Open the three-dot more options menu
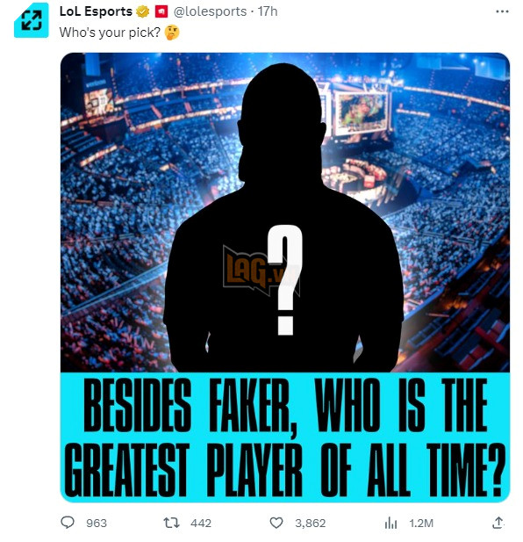 (x=502, y=11)
